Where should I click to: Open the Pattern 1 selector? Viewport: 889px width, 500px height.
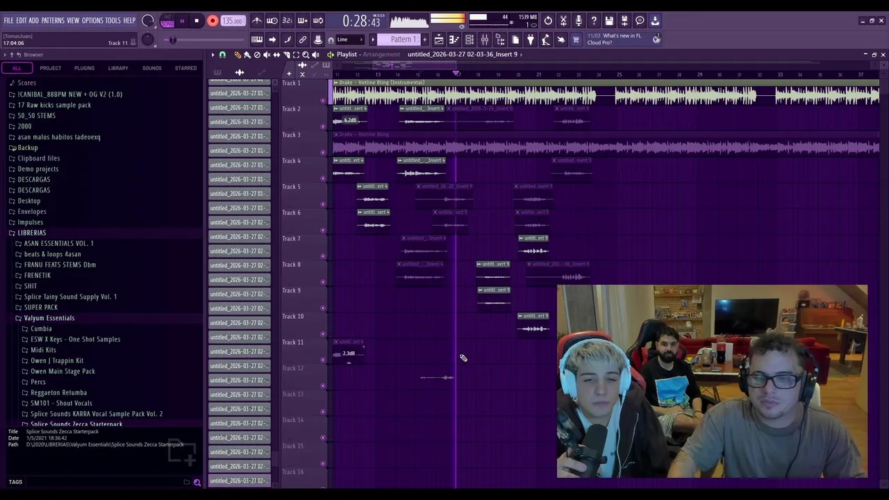pyautogui.click(x=399, y=40)
